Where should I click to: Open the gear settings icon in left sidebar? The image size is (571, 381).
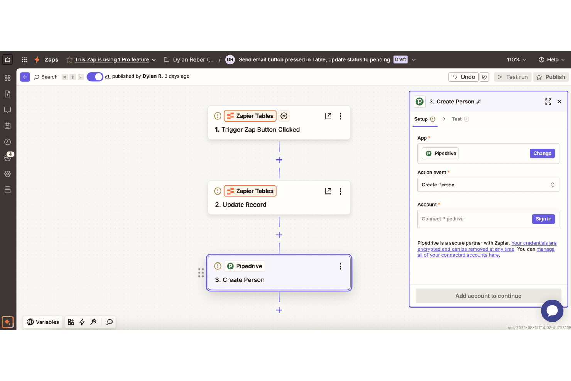[x=7, y=174]
